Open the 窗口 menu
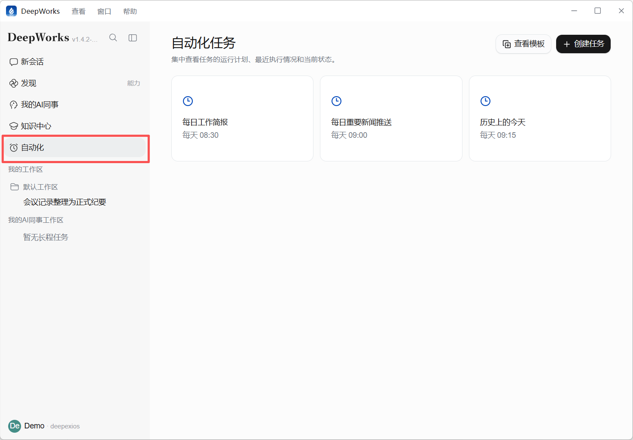This screenshot has width=633, height=440. pyautogui.click(x=104, y=11)
